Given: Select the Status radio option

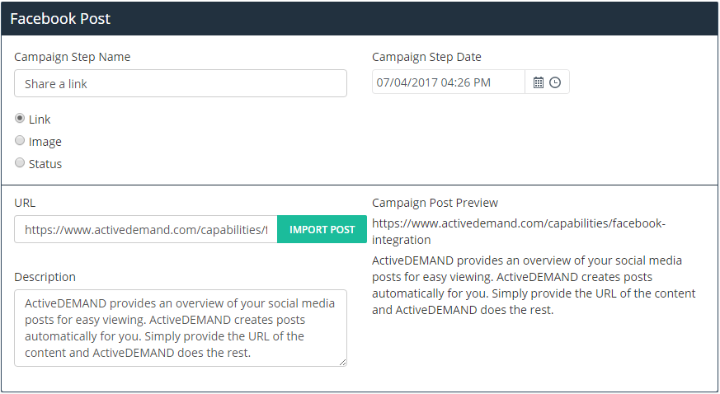Looking at the screenshot, I should [20, 162].
